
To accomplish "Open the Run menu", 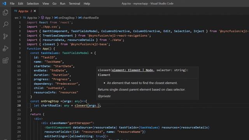I will (63, 3).
